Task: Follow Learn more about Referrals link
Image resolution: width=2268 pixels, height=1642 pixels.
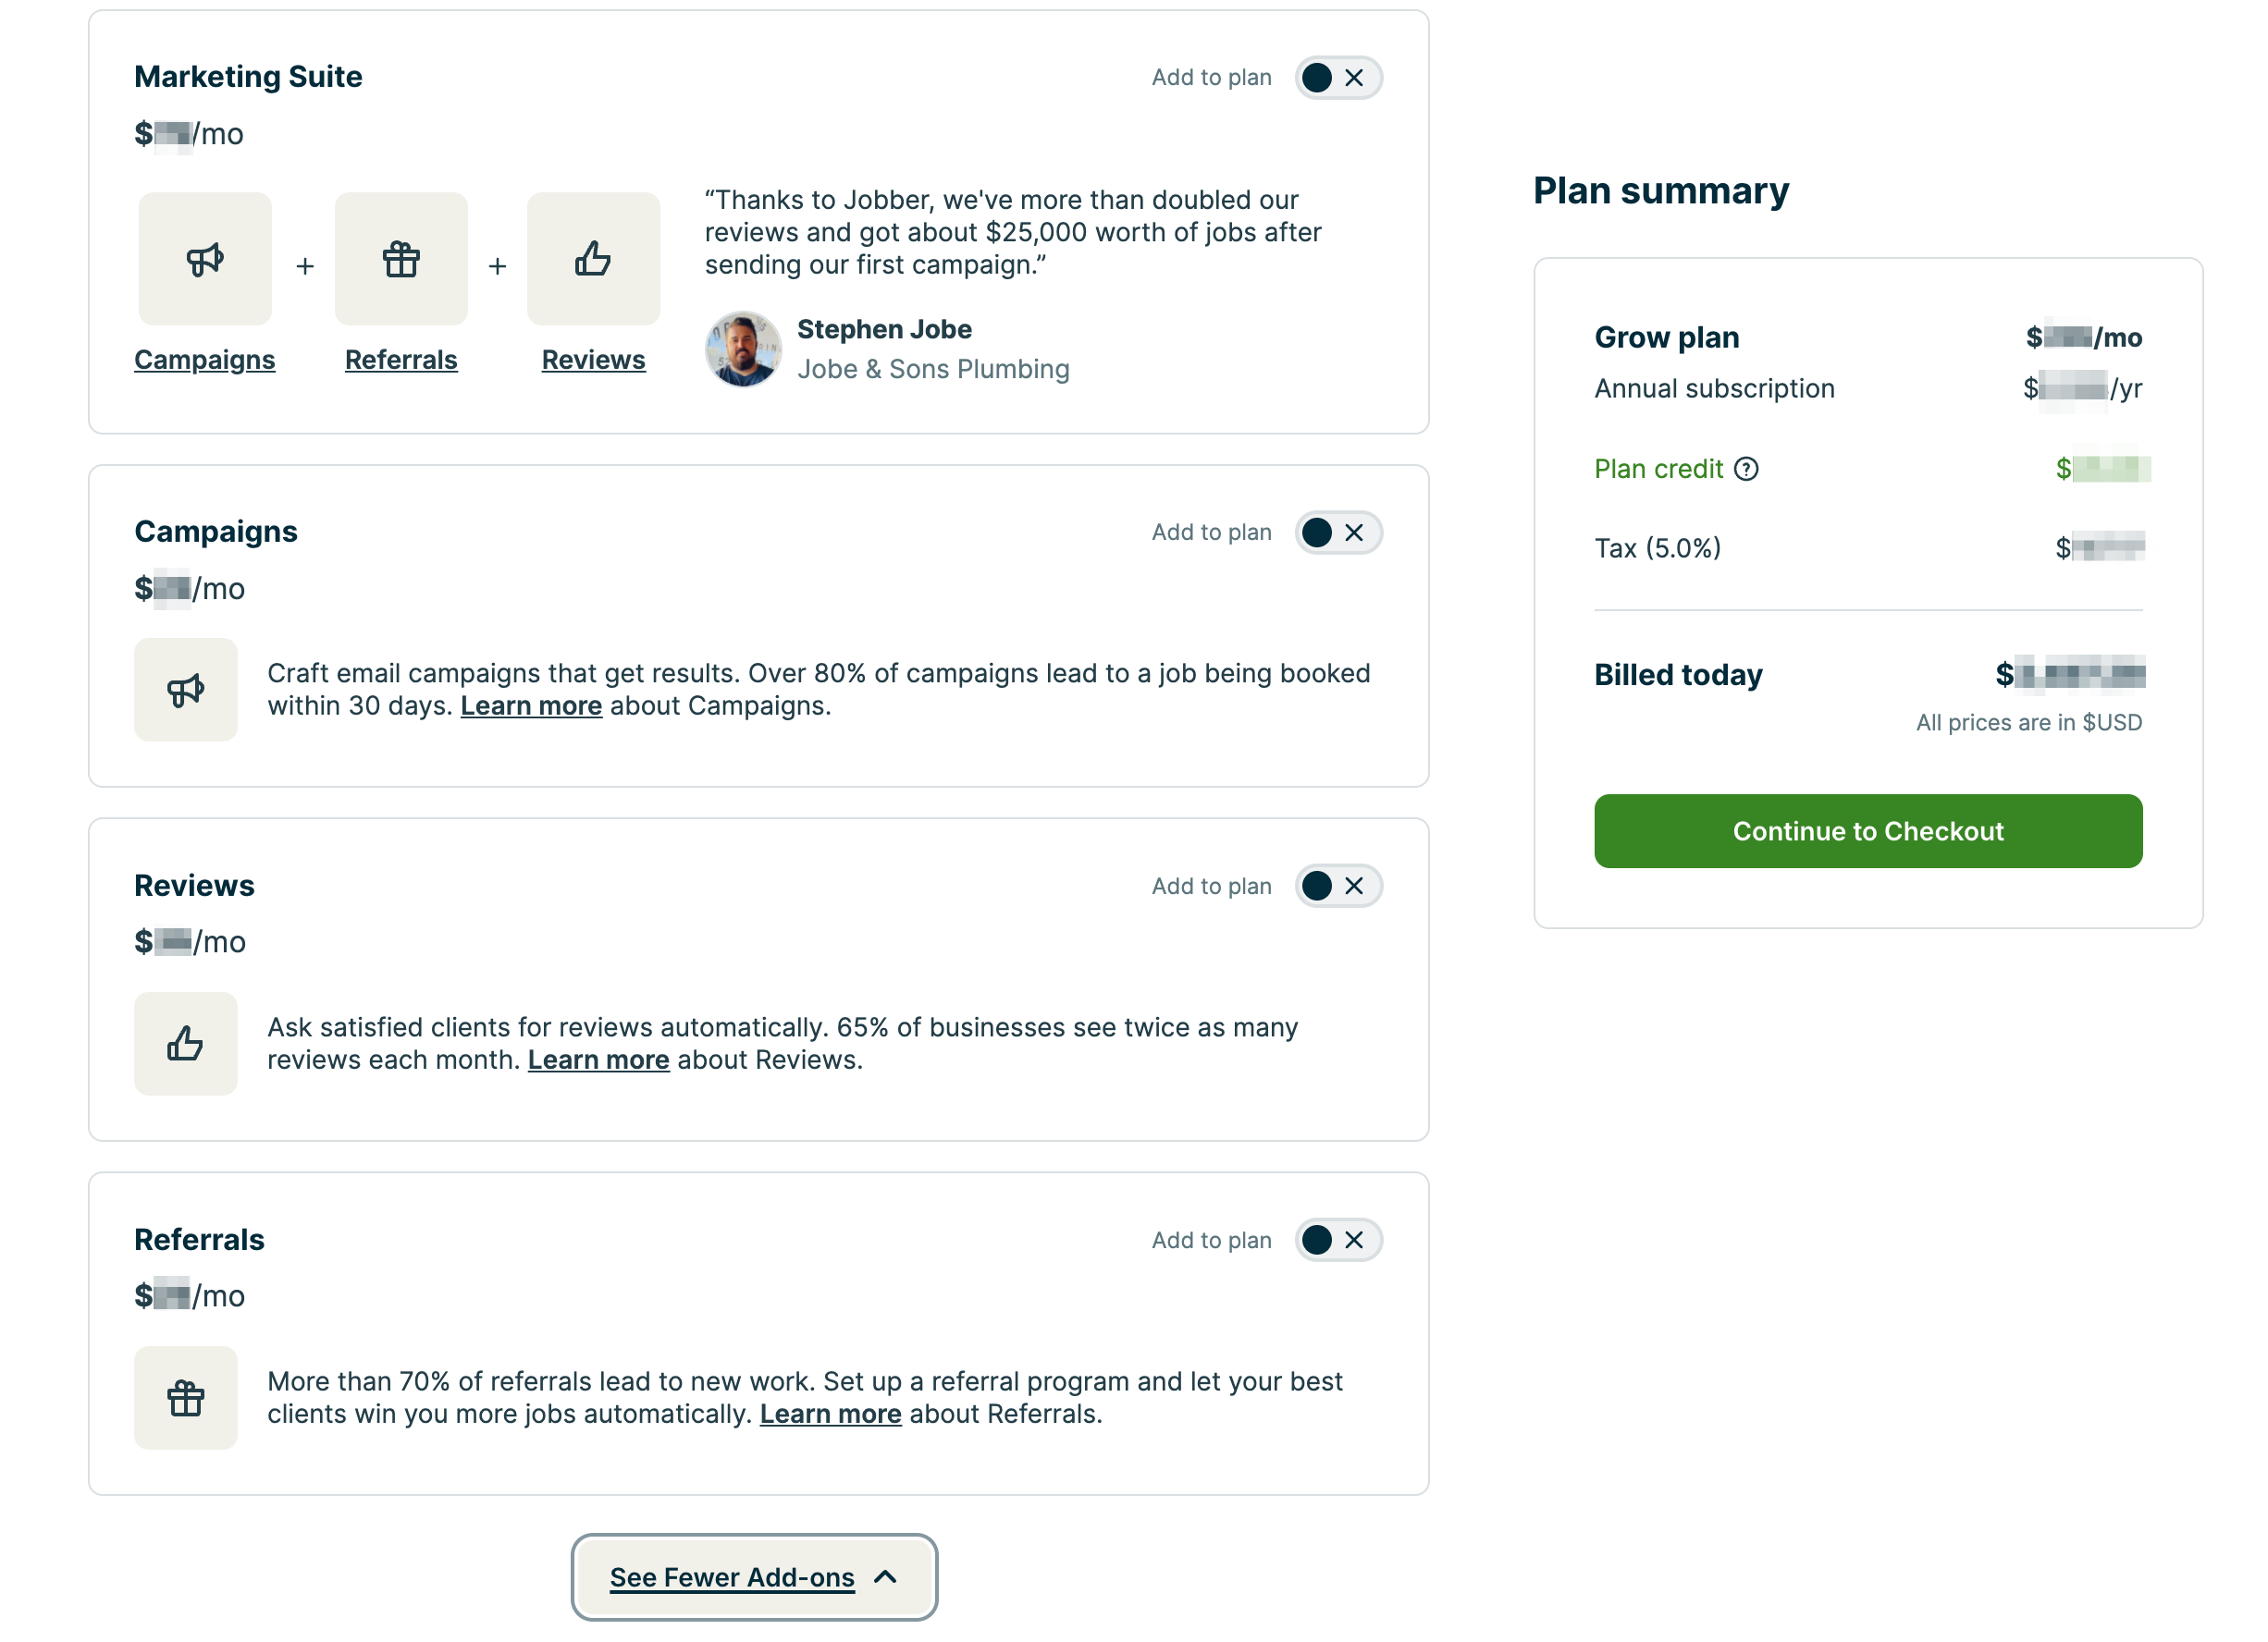Action: point(830,1415)
